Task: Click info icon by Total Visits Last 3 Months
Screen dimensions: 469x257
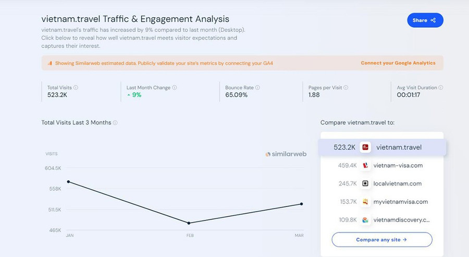Action: [x=115, y=123]
